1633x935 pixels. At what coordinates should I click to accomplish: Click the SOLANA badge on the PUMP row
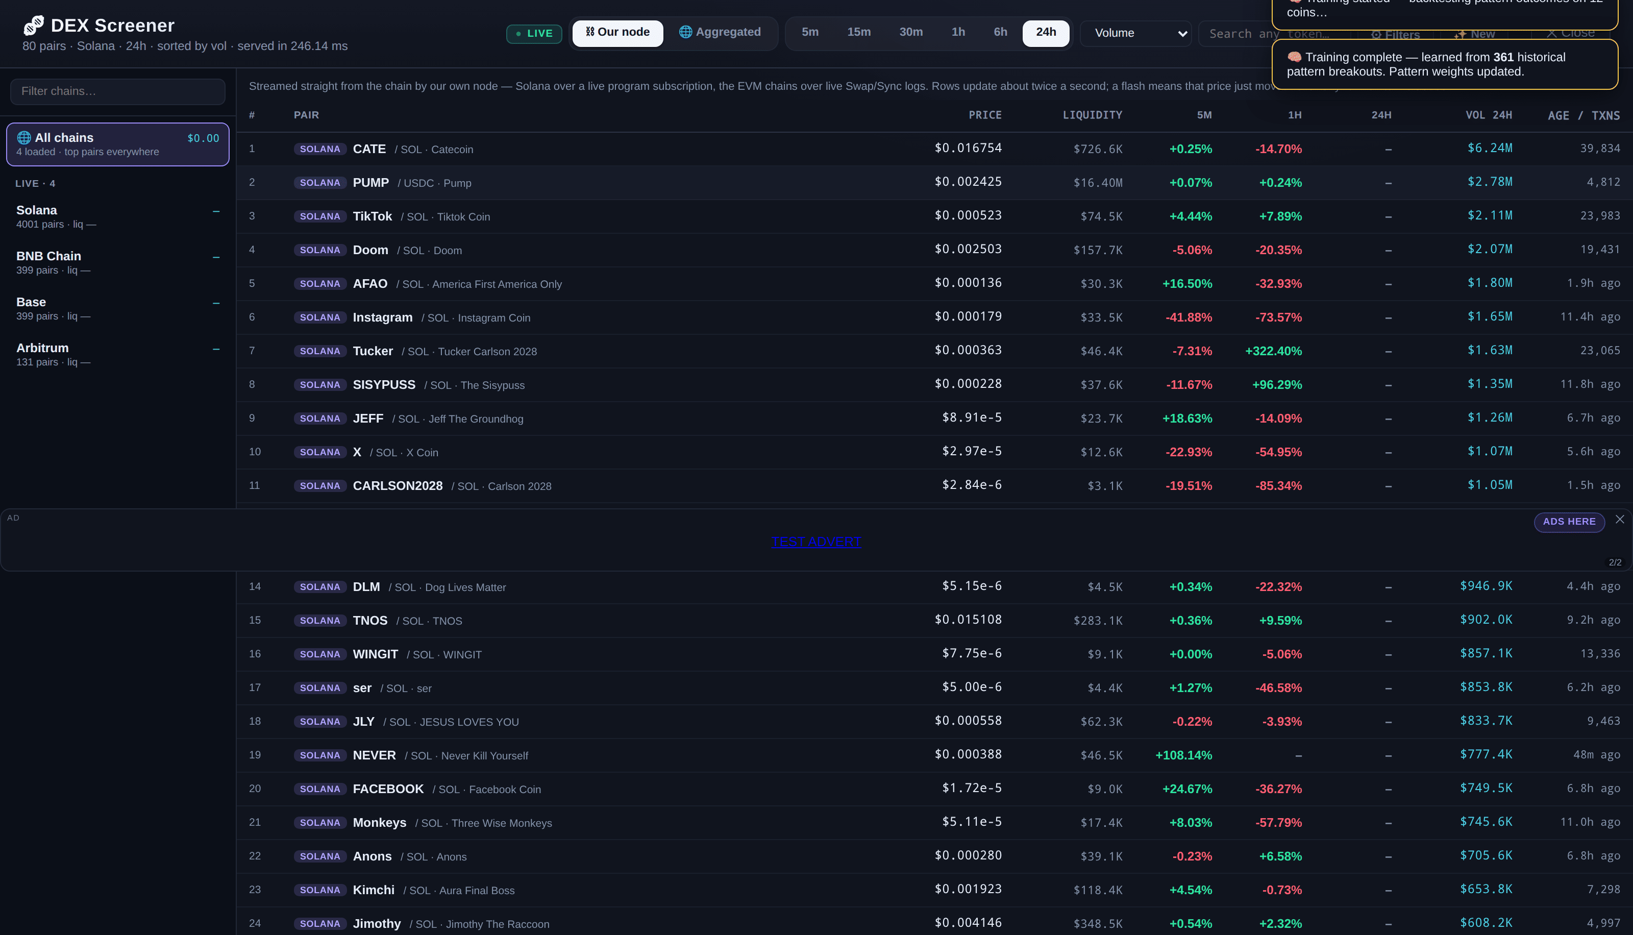[319, 182]
